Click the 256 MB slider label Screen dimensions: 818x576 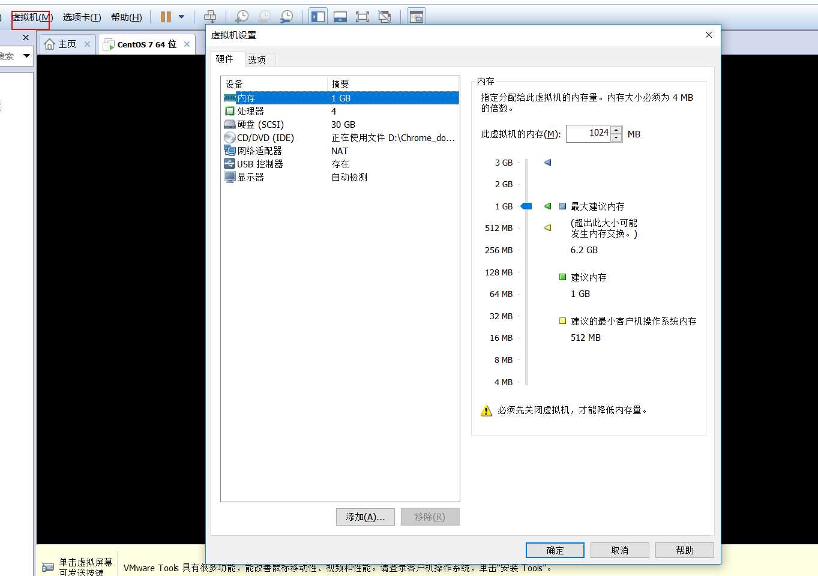[499, 250]
